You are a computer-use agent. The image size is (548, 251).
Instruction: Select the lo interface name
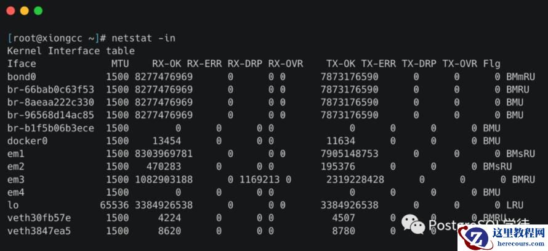click(13, 205)
